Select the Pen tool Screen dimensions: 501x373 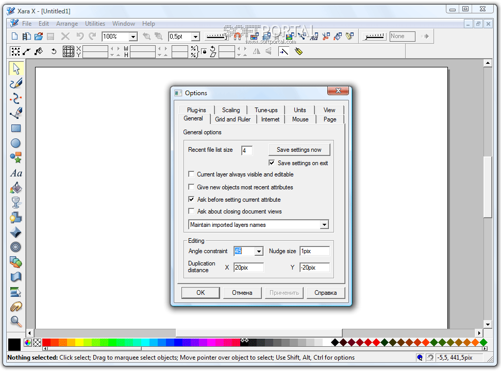click(15, 113)
